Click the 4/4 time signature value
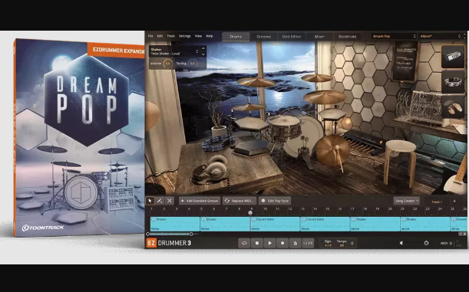The width and height of the screenshot is (469, 292). tap(328, 245)
